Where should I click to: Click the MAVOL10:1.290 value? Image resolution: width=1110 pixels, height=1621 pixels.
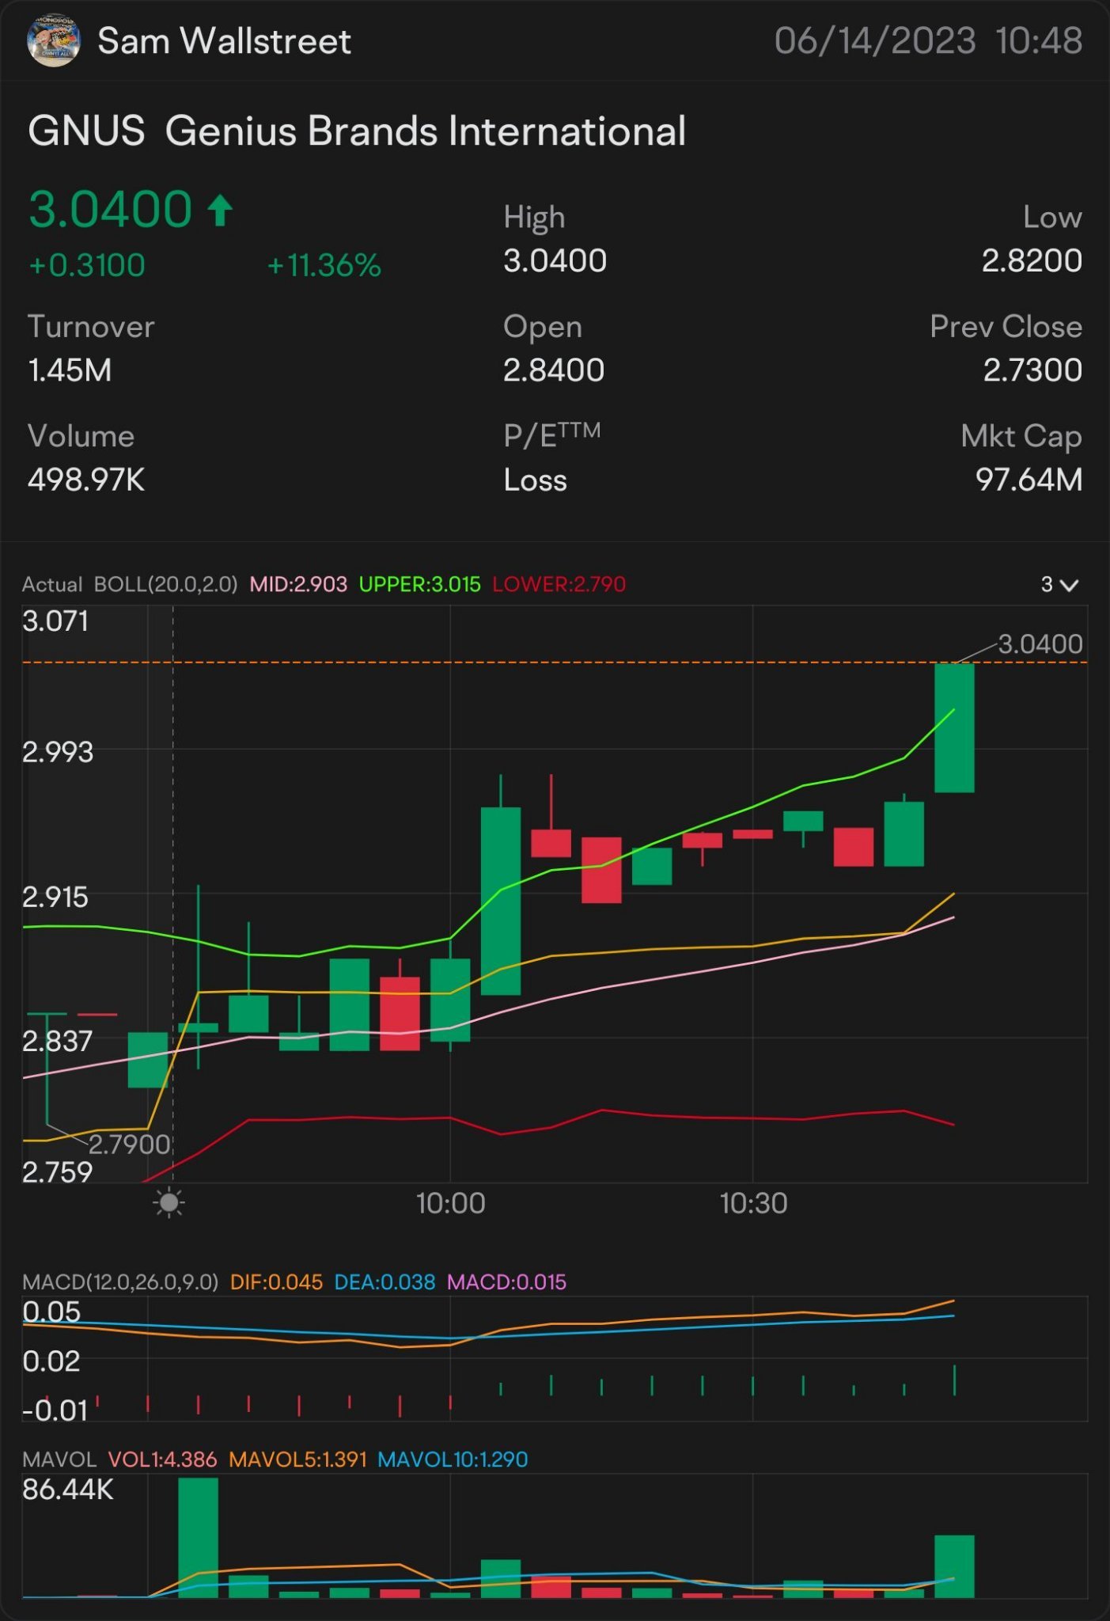point(453,1460)
